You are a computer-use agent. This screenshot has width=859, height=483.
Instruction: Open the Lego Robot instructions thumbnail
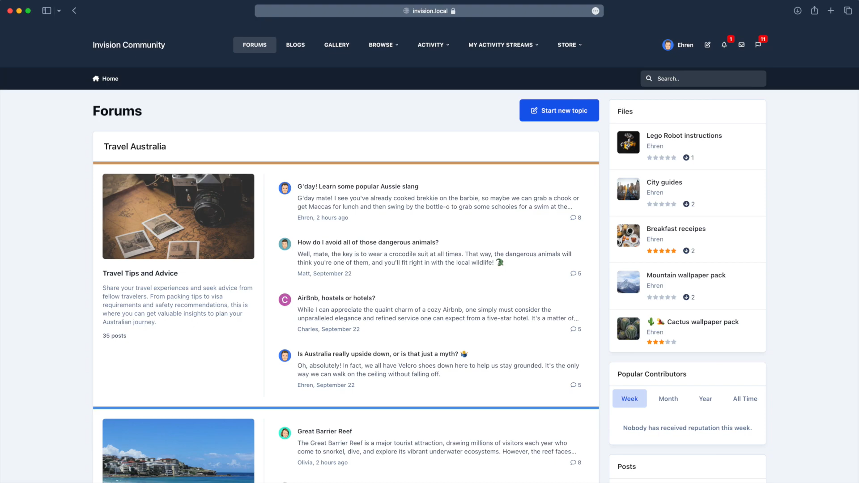tap(628, 143)
